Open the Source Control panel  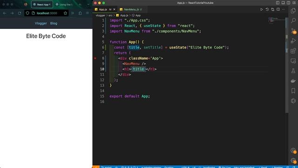[x=293, y=31]
